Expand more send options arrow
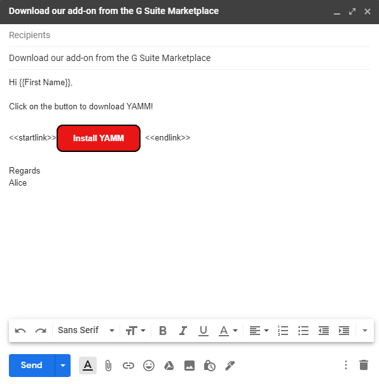Screen dimensions: 379x384 pos(63,366)
